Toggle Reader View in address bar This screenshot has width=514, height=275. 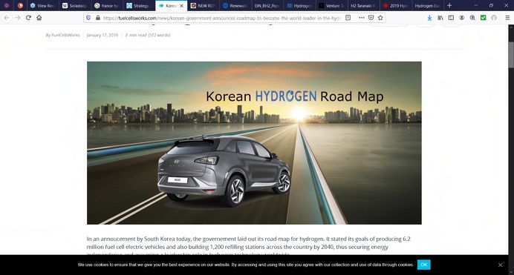[x=348, y=18]
